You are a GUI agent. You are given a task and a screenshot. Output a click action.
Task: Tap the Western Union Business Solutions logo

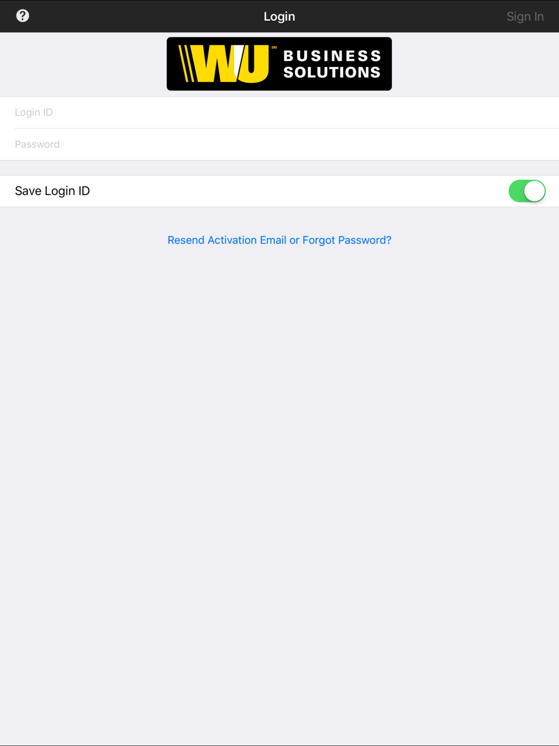coord(279,64)
